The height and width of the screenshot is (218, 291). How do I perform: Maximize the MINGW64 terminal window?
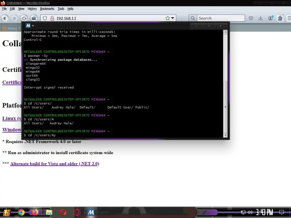[209, 26]
